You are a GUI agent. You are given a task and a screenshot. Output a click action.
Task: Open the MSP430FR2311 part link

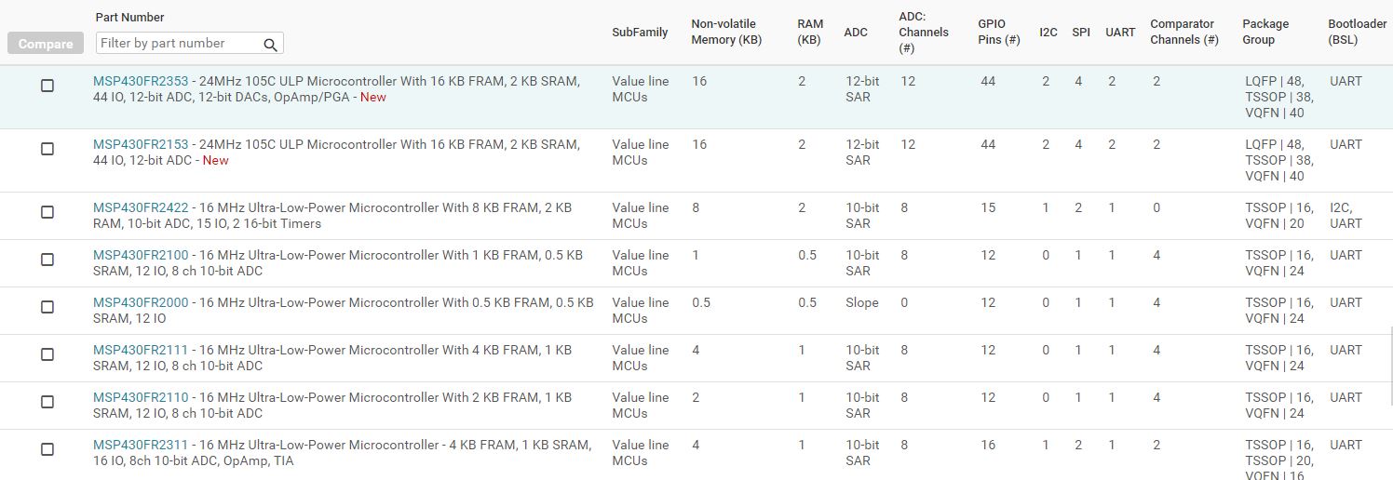click(141, 445)
